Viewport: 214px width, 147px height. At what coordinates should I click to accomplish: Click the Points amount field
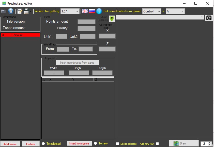coord(86,22)
